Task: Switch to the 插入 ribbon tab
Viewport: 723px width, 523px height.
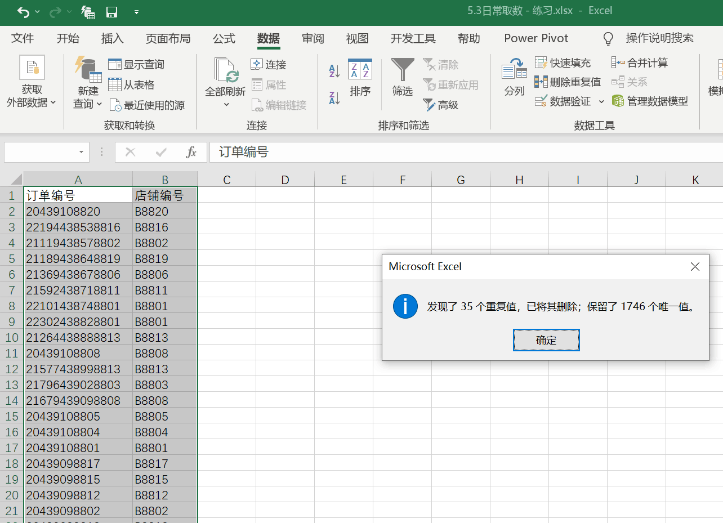Action: click(112, 38)
